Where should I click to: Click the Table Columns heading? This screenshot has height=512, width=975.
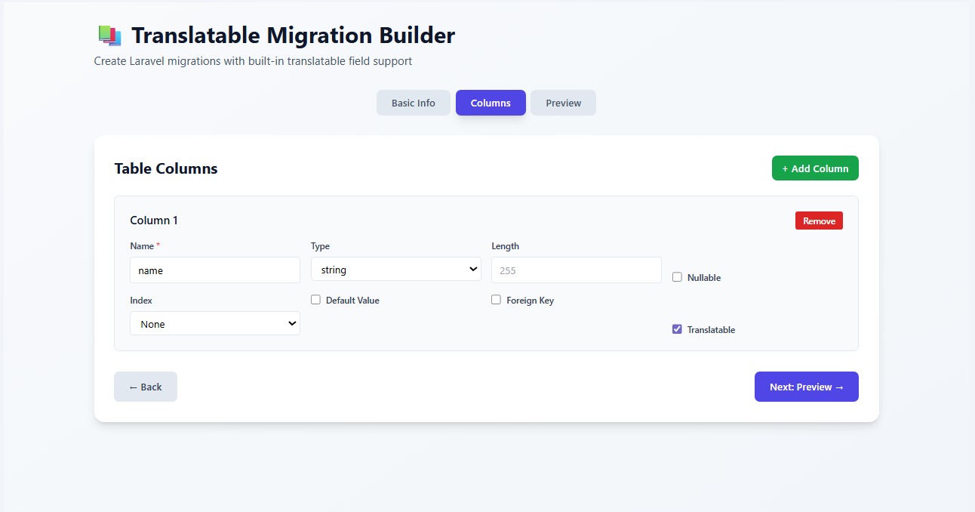166,168
